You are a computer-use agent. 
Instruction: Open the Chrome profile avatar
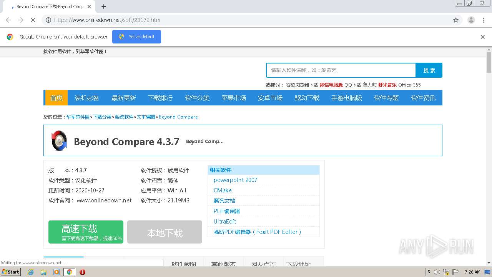click(471, 20)
